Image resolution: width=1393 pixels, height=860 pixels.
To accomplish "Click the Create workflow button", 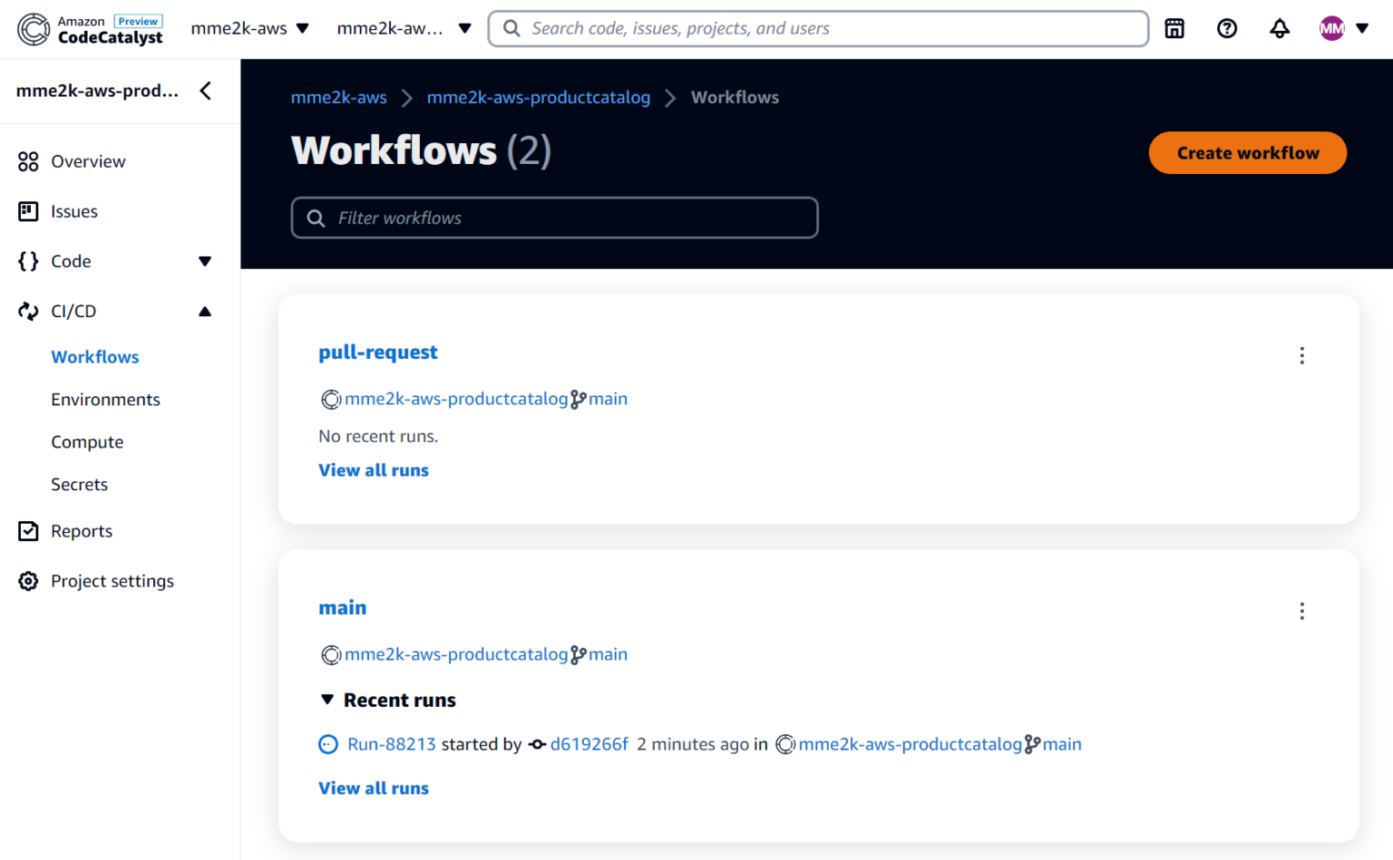I will tap(1247, 152).
